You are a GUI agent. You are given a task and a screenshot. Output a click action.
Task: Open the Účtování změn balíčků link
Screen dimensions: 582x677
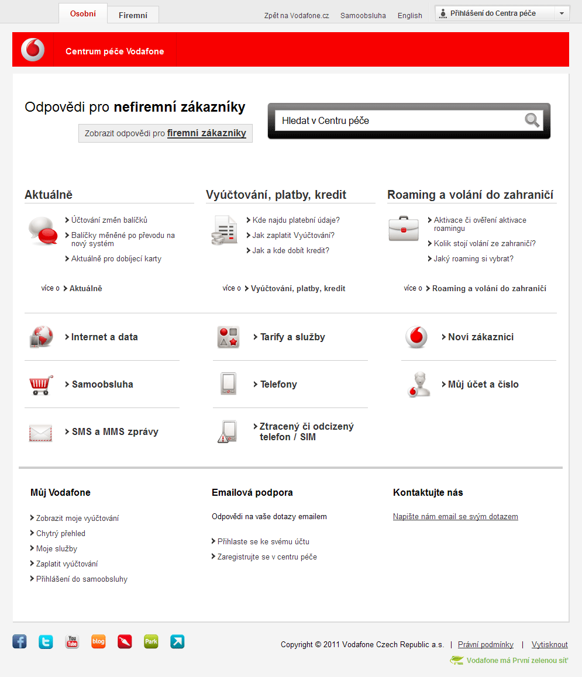[109, 220]
